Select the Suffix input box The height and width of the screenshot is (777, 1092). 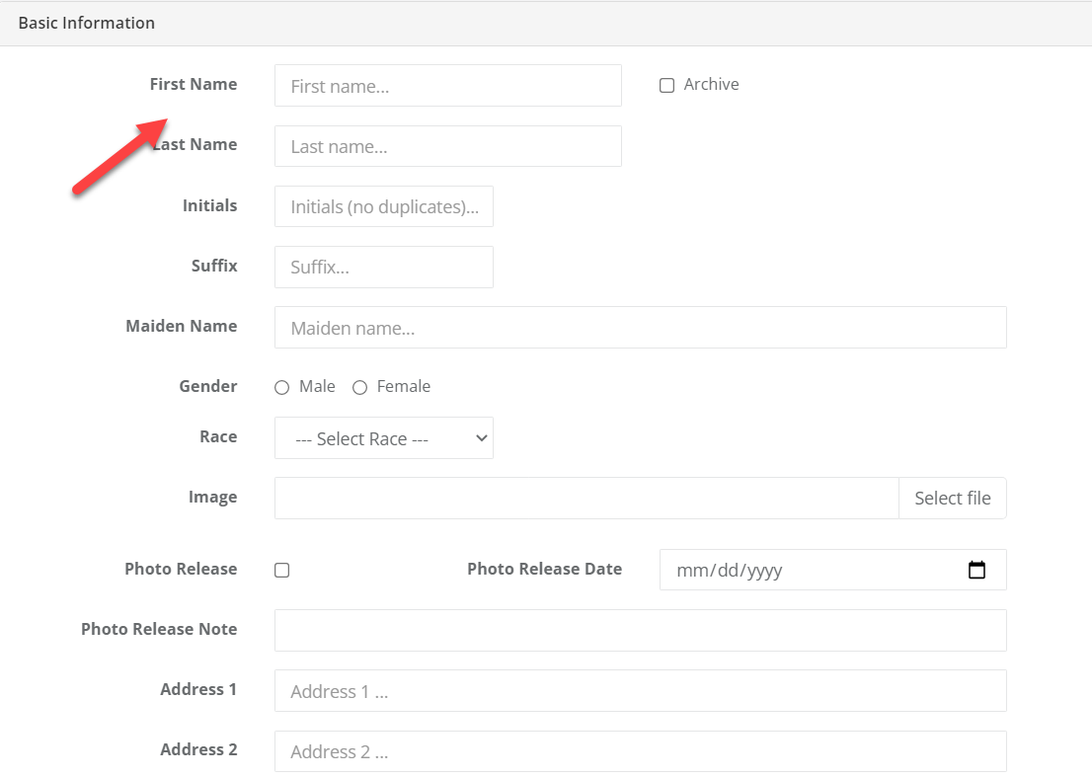pos(383,267)
